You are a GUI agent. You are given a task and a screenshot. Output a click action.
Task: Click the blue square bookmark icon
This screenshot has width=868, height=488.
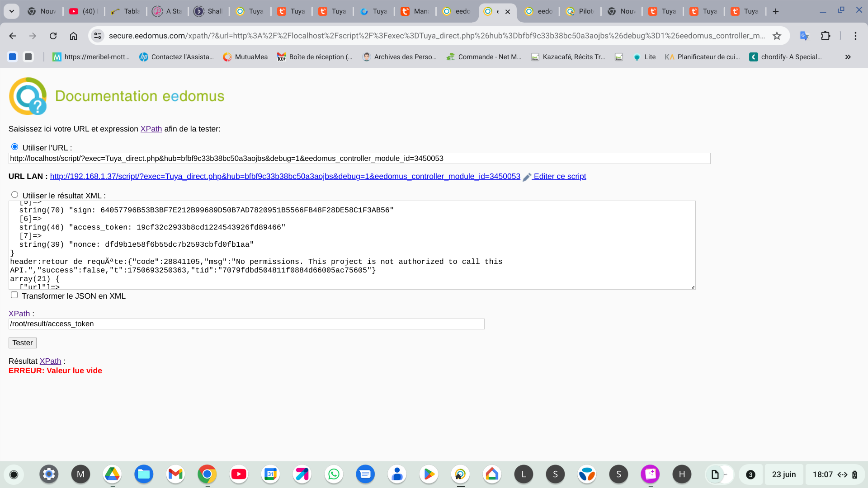click(13, 56)
